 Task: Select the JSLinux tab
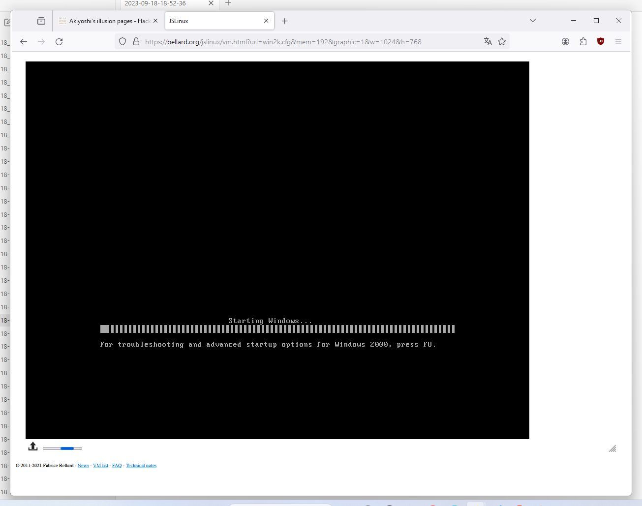219,21
